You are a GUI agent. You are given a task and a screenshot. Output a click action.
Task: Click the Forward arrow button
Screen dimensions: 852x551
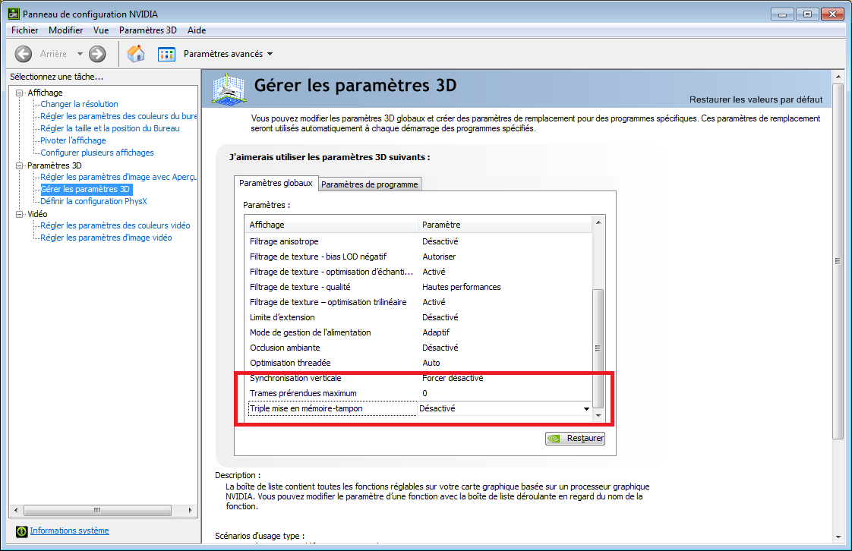(x=97, y=54)
